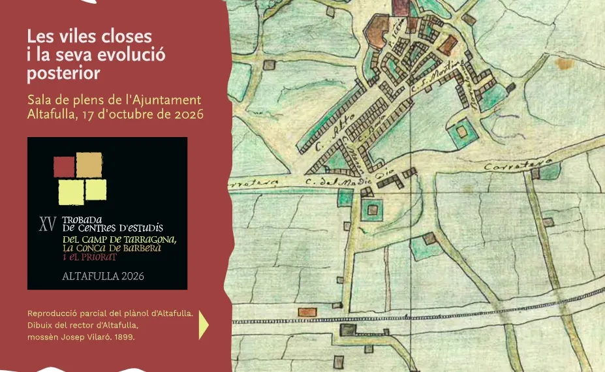
Task: Click the title 'Les viles closes'
Action: coord(89,37)
